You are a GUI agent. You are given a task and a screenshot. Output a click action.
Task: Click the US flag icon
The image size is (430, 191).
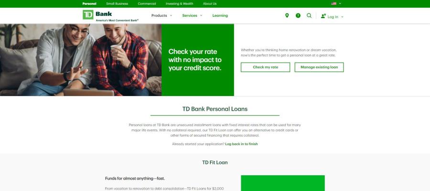tap(334, 3)
